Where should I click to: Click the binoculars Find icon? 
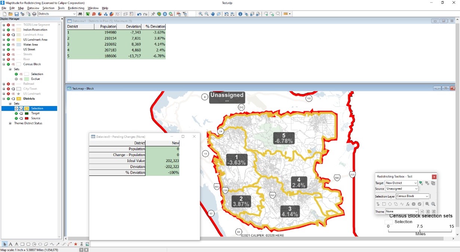coord(80,14)
